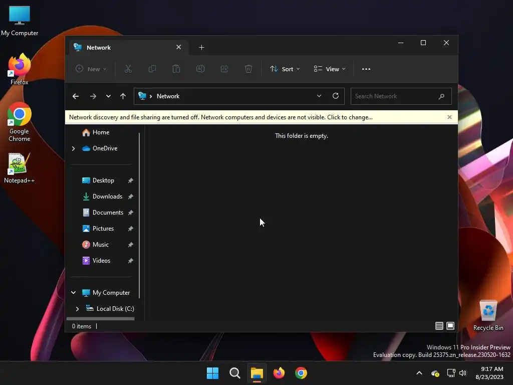This screenshot has width=513, height=385.
Task: Click the network discovery notification bar
Action: [261, 117]
